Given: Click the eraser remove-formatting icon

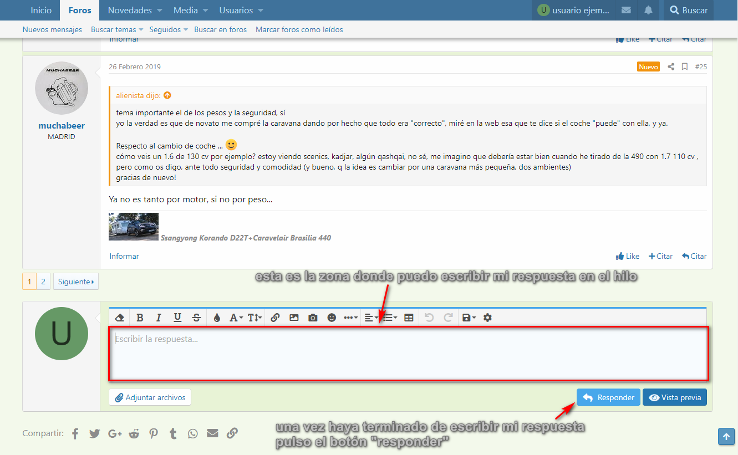Looking at the screenshot, I should 119,318.
